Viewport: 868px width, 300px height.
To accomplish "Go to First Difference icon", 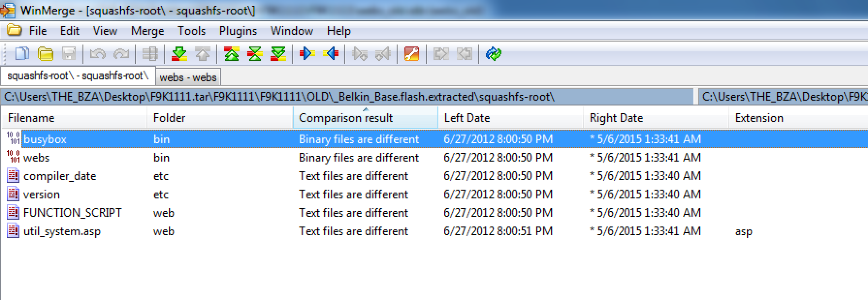I will tap(231, 54).
